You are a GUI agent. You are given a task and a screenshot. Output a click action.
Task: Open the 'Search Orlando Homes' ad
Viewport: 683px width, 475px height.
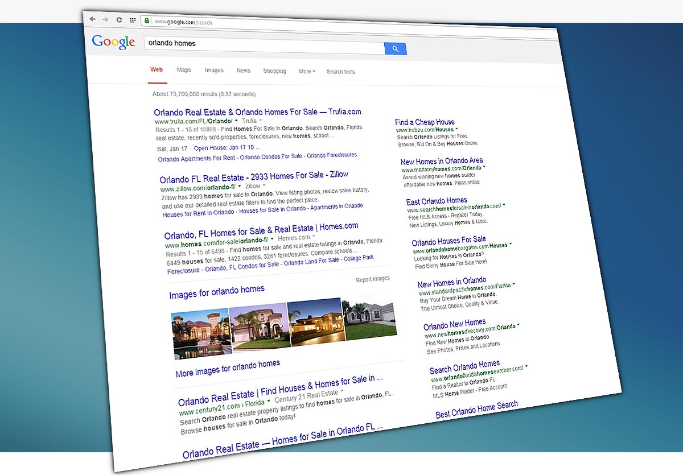pos(465,367)
